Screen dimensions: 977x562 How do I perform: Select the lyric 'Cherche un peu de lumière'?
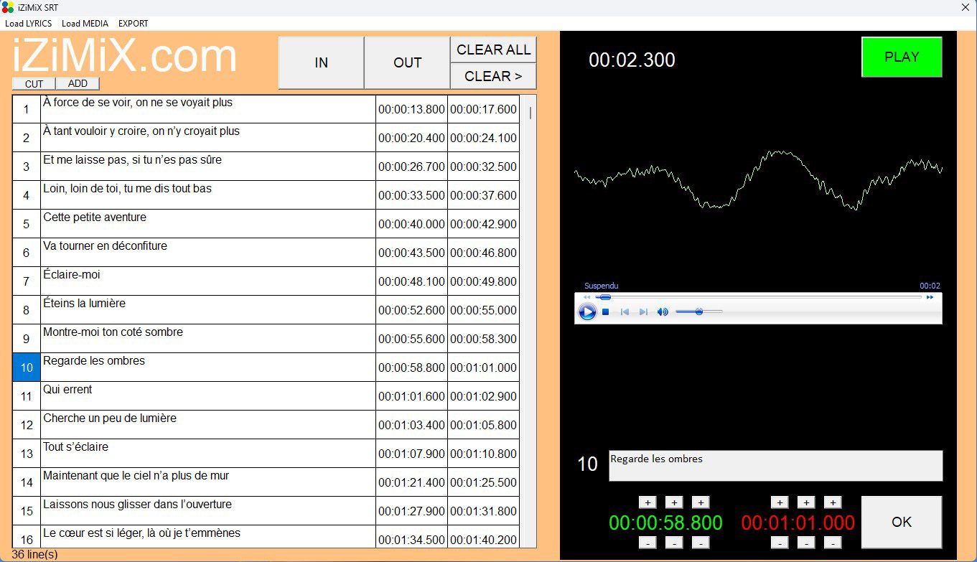208,424
